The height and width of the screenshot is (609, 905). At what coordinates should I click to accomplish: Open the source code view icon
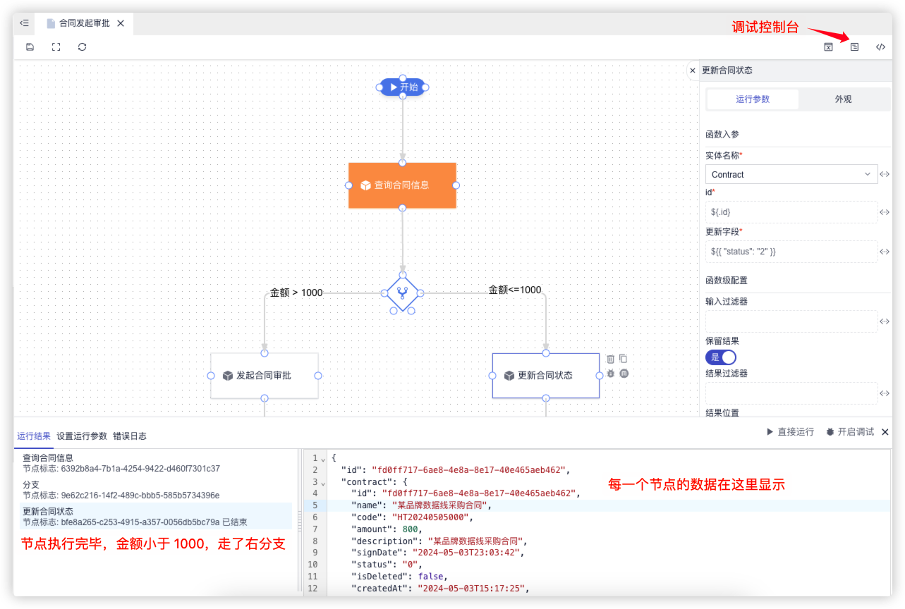[x=880, y=47]
